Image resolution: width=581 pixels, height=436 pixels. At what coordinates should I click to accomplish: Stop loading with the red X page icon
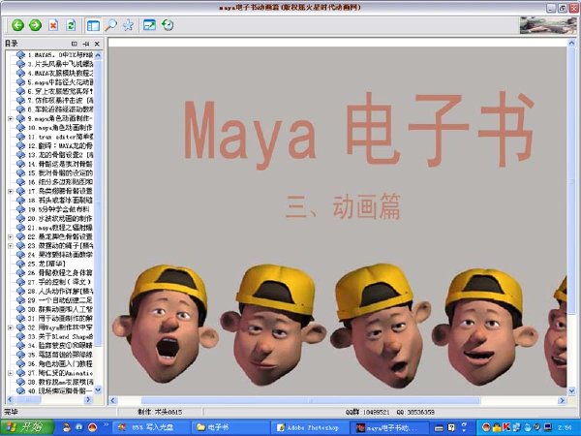click(53, 25)
